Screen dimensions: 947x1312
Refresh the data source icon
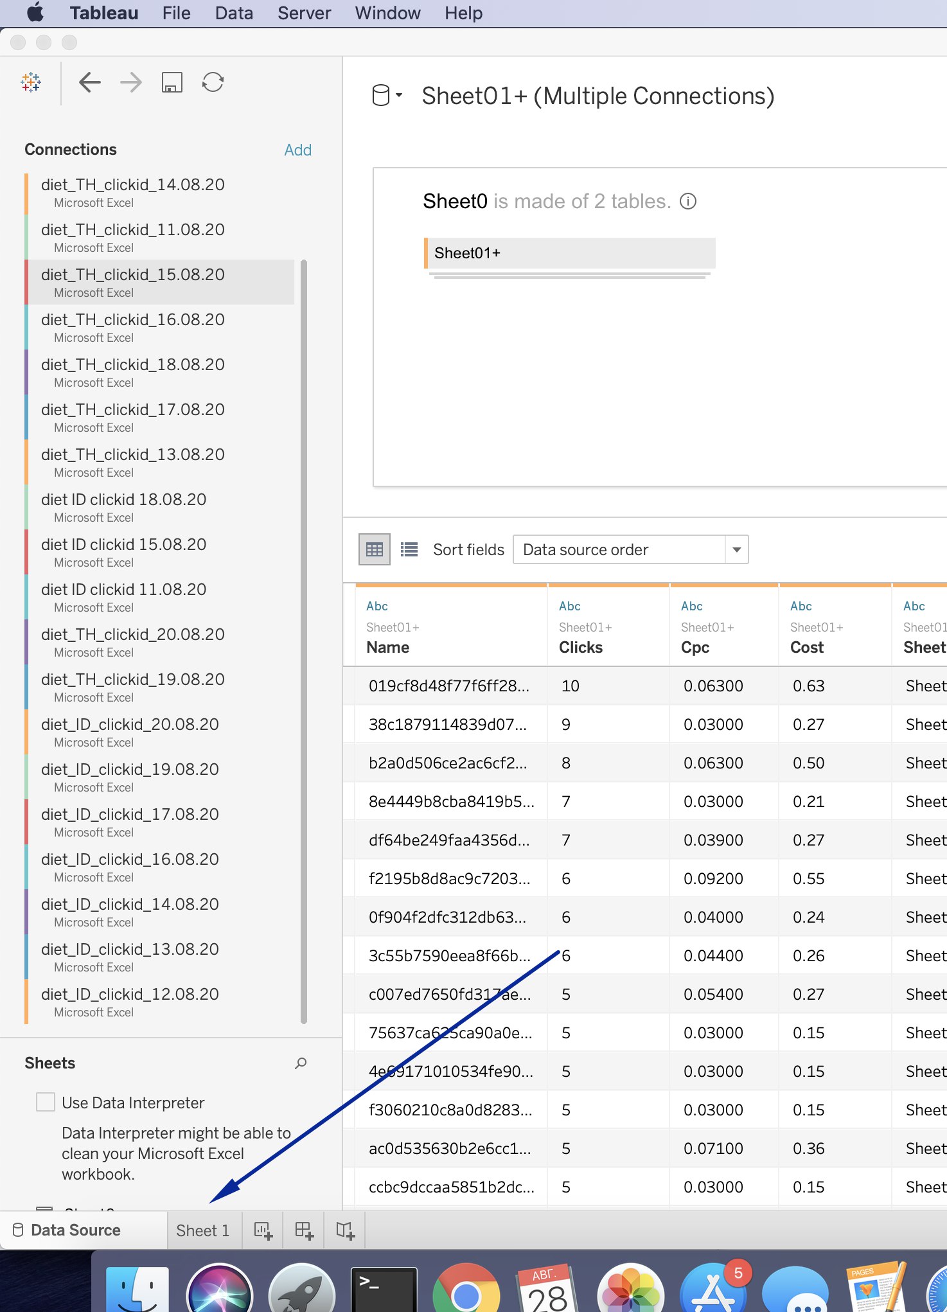(x=213, y=82)
